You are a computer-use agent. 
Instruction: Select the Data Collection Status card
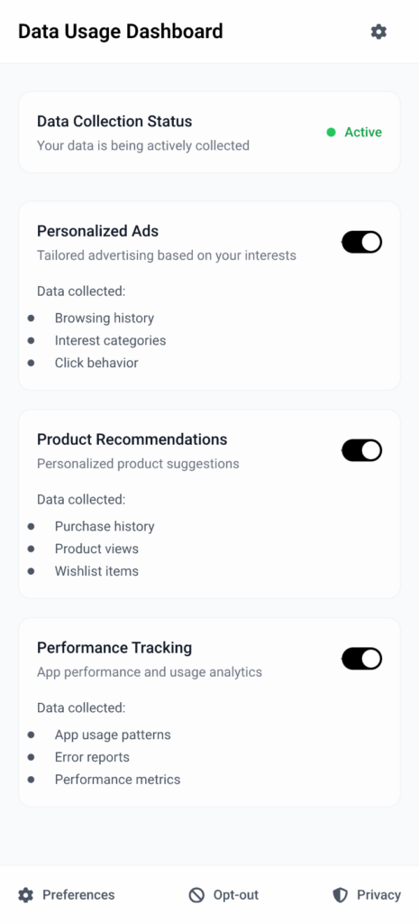(x=209, y=133)
